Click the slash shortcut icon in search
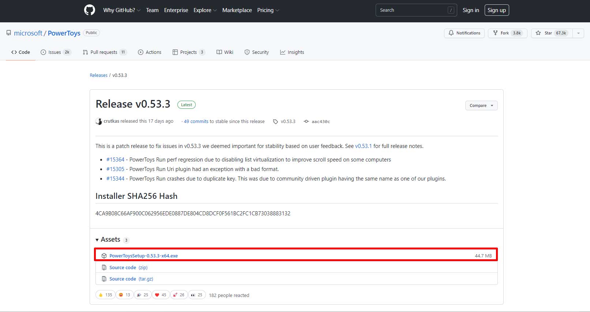Image resolution: width=590 pixels, height=312 pixels. 451,10
